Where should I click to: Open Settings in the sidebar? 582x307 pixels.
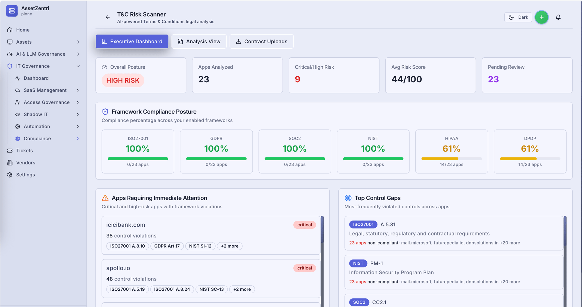44,175
